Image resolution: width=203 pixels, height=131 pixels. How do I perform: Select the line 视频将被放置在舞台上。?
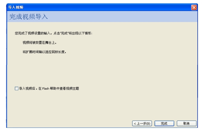[39, 43]
